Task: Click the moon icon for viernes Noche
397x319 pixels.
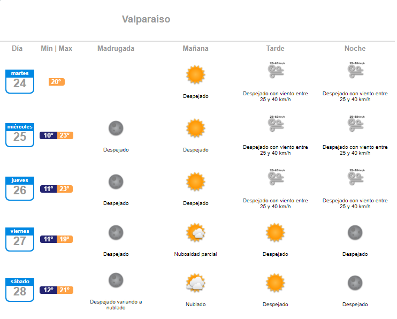Action: [355, 232]
